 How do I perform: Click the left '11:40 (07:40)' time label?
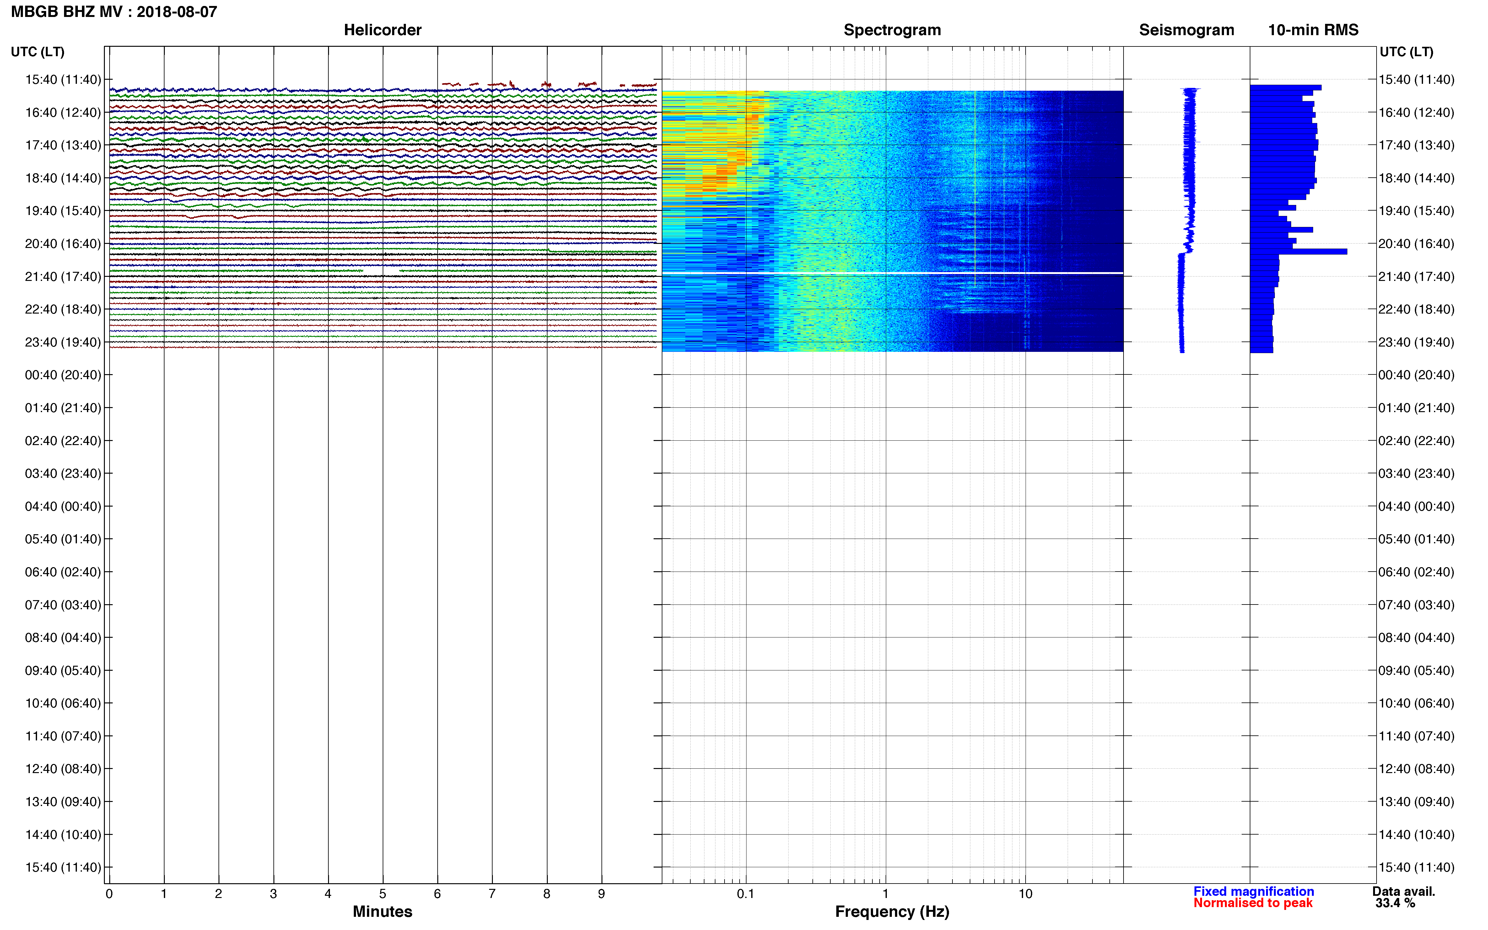[x=63, y=736]
